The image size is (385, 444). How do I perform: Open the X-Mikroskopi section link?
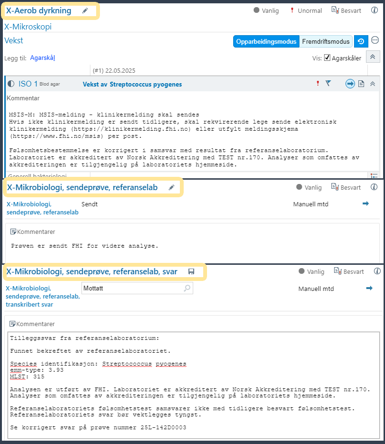(x=28, y=27)
